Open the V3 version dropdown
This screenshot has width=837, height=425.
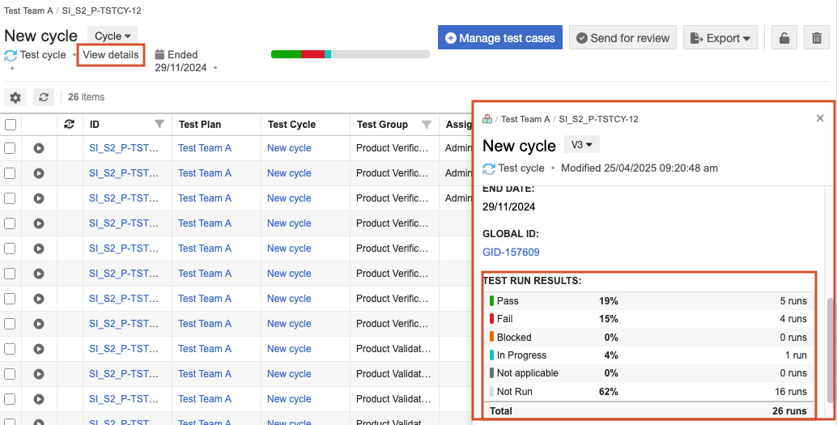tap(583, 145)
